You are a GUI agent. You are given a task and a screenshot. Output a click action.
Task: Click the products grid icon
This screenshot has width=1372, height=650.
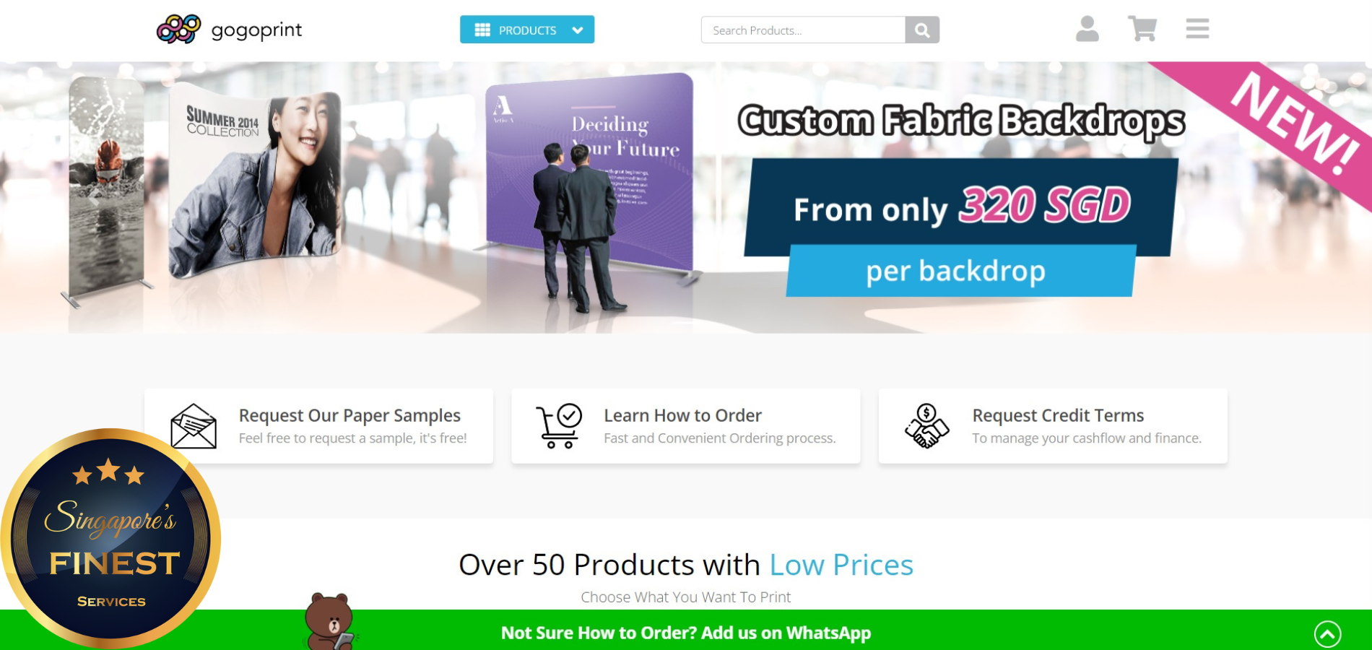point(482,30)
